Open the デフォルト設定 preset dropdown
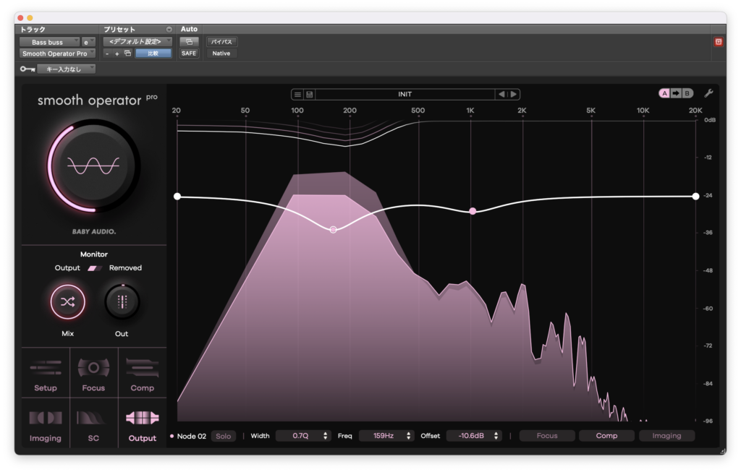 137,41
